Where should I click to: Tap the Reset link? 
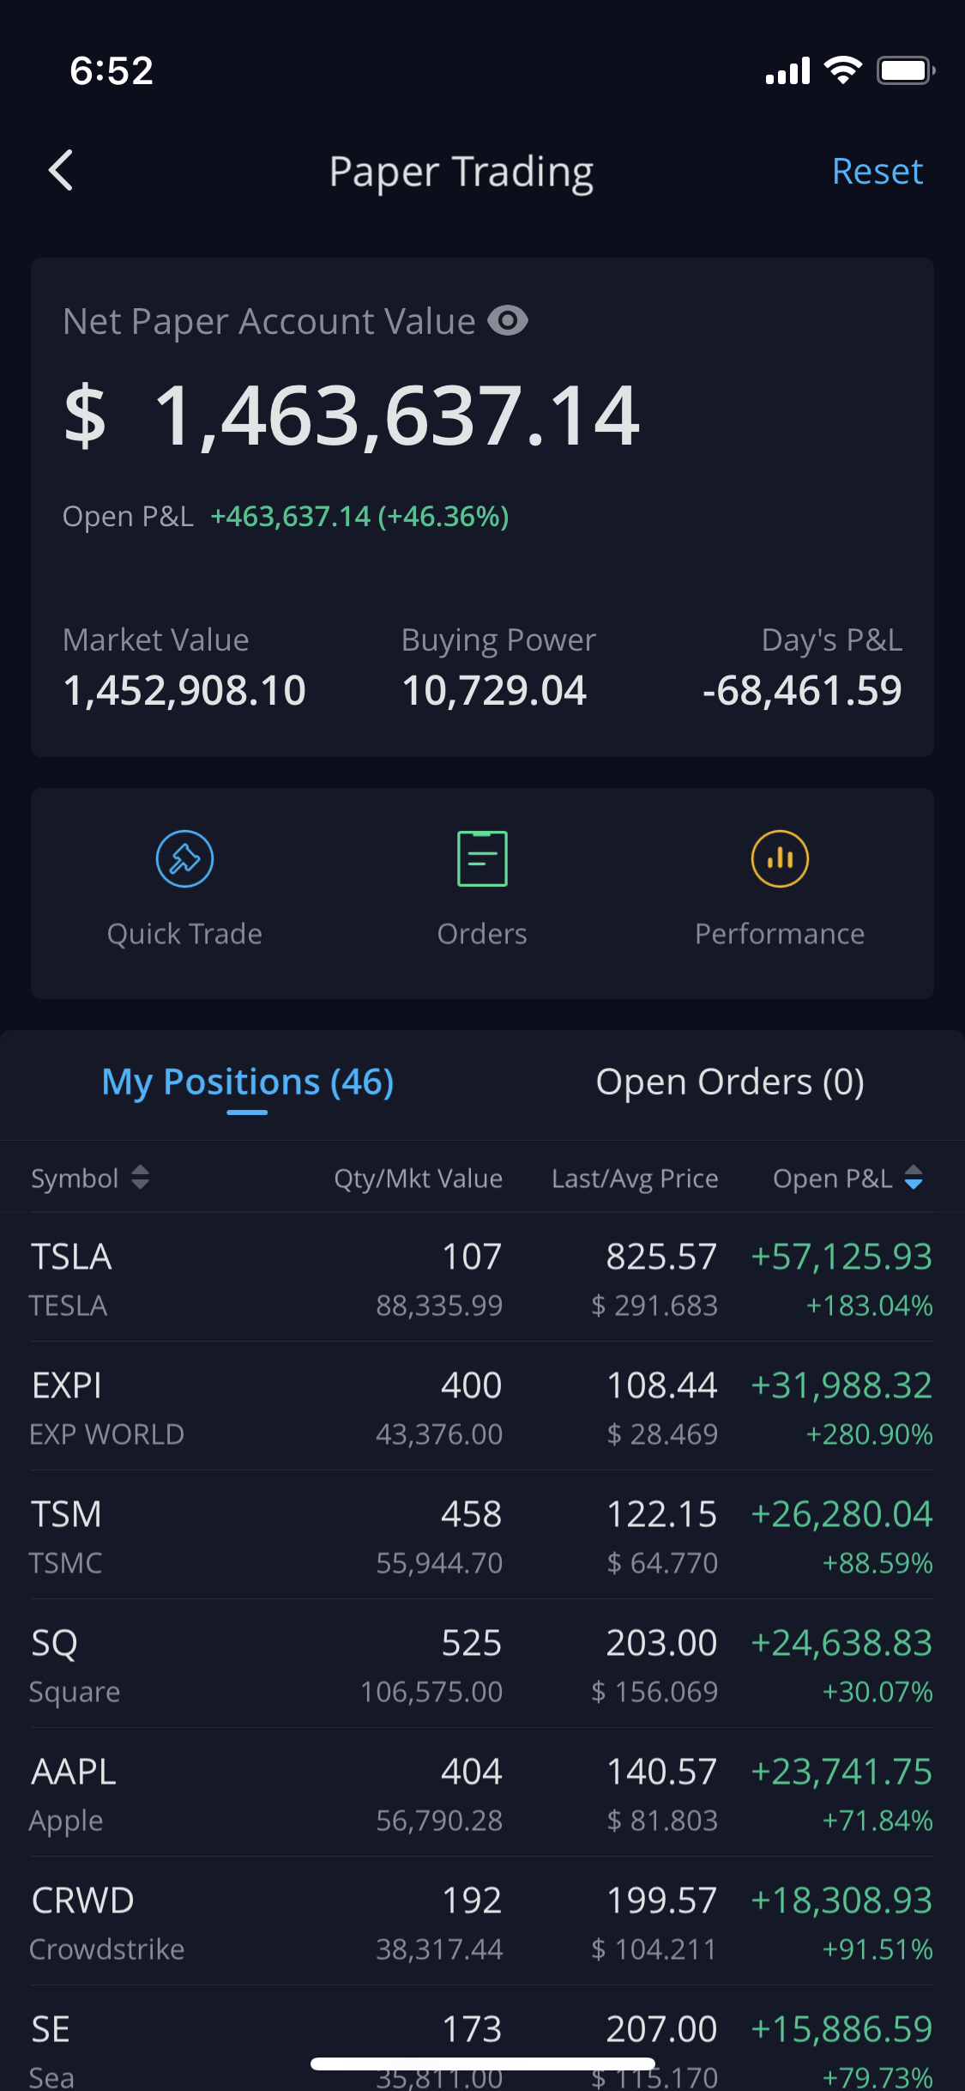[x=877, y=172]
